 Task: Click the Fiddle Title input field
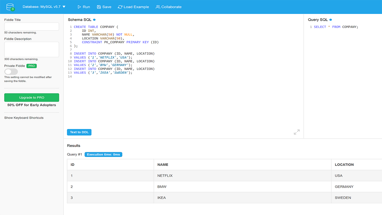tap(31, 26)
